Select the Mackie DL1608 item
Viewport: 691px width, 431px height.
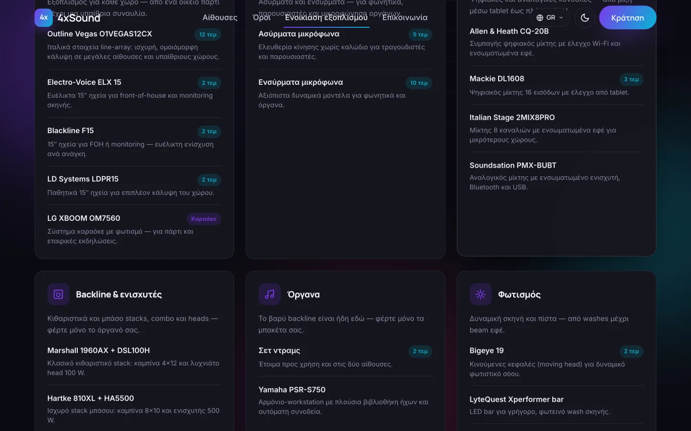pyautogui.click(x=556, y=85)
